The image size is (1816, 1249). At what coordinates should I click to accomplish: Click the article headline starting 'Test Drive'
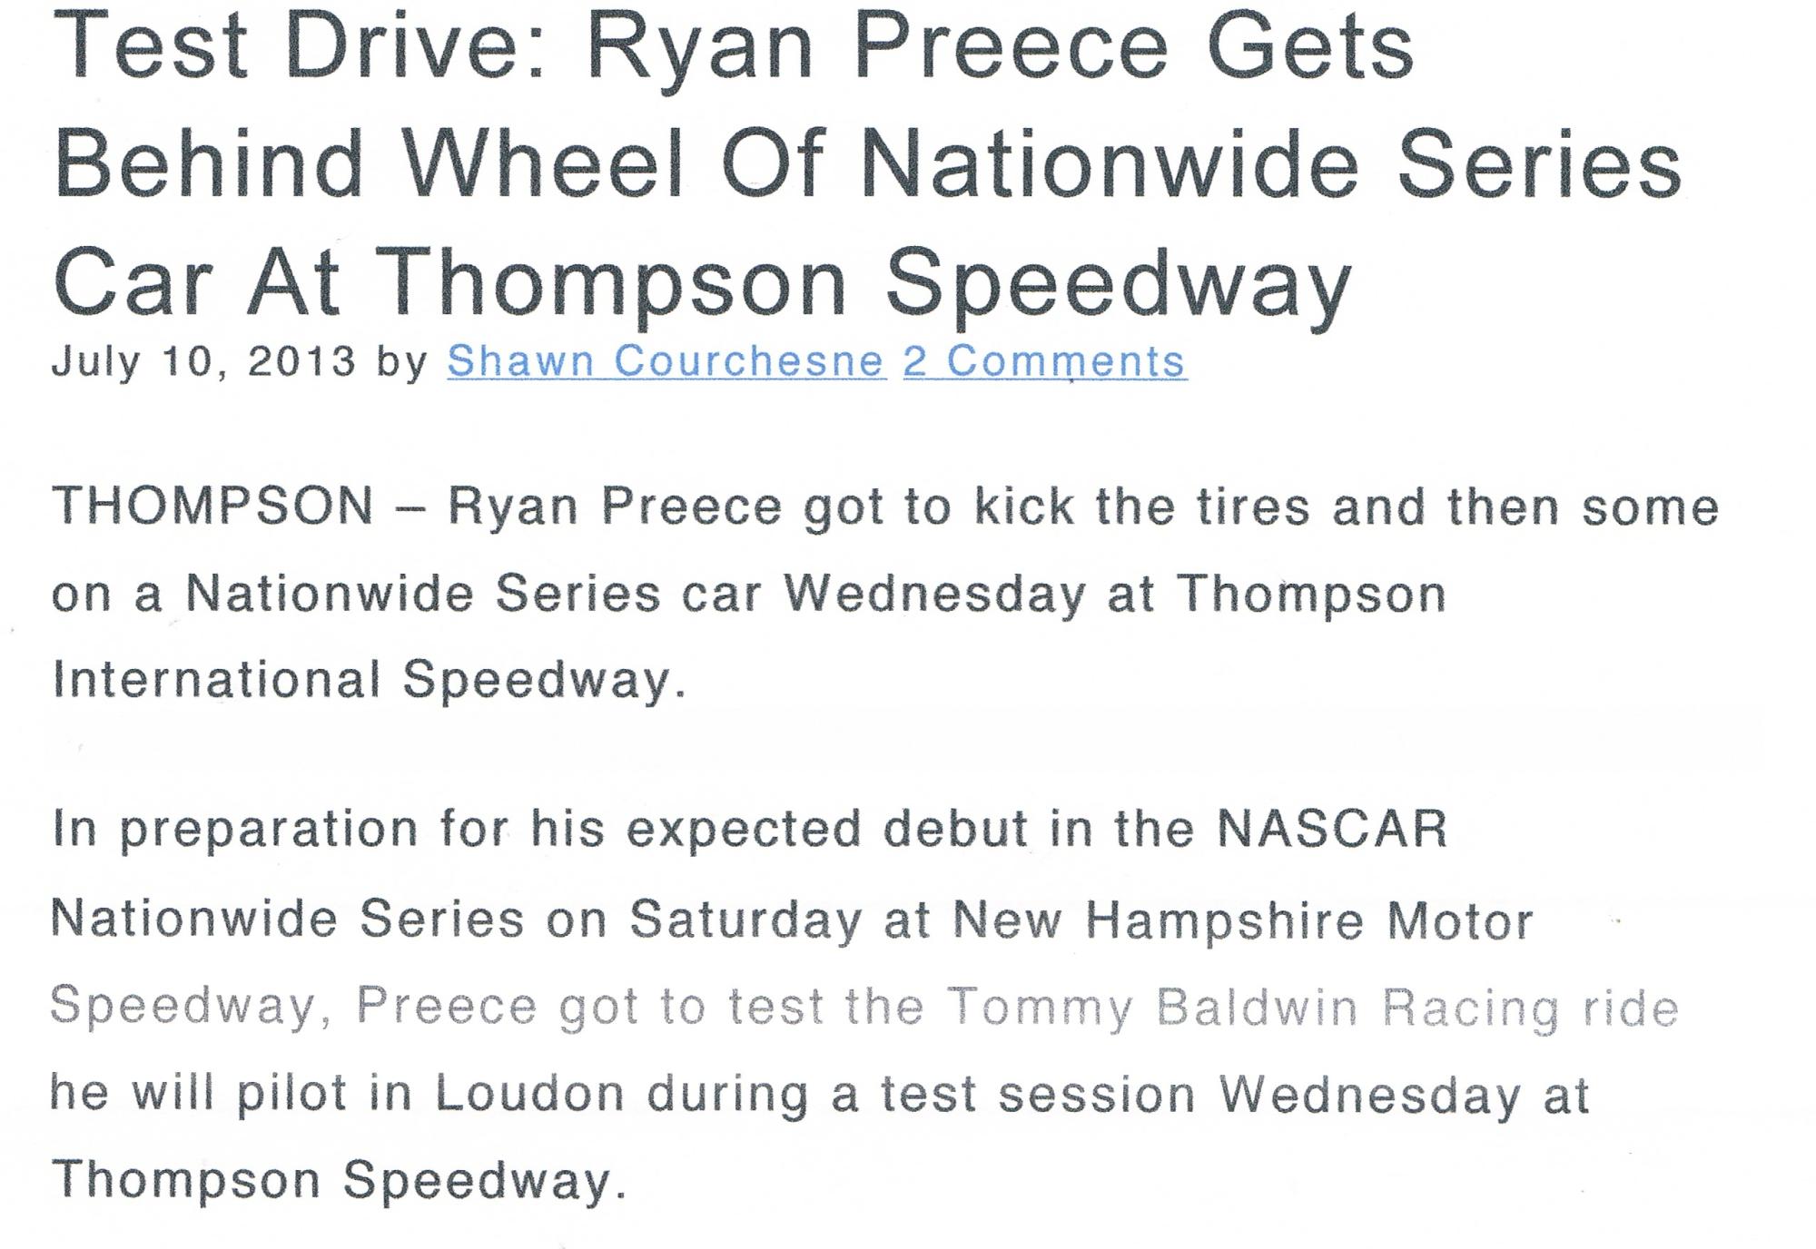[868, 163]
